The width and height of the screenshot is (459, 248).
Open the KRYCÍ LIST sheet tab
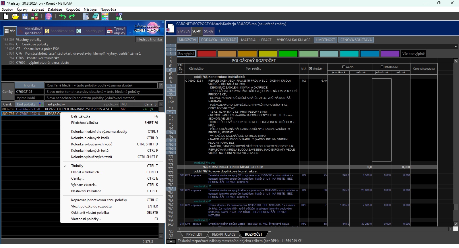tap(194, 234)
